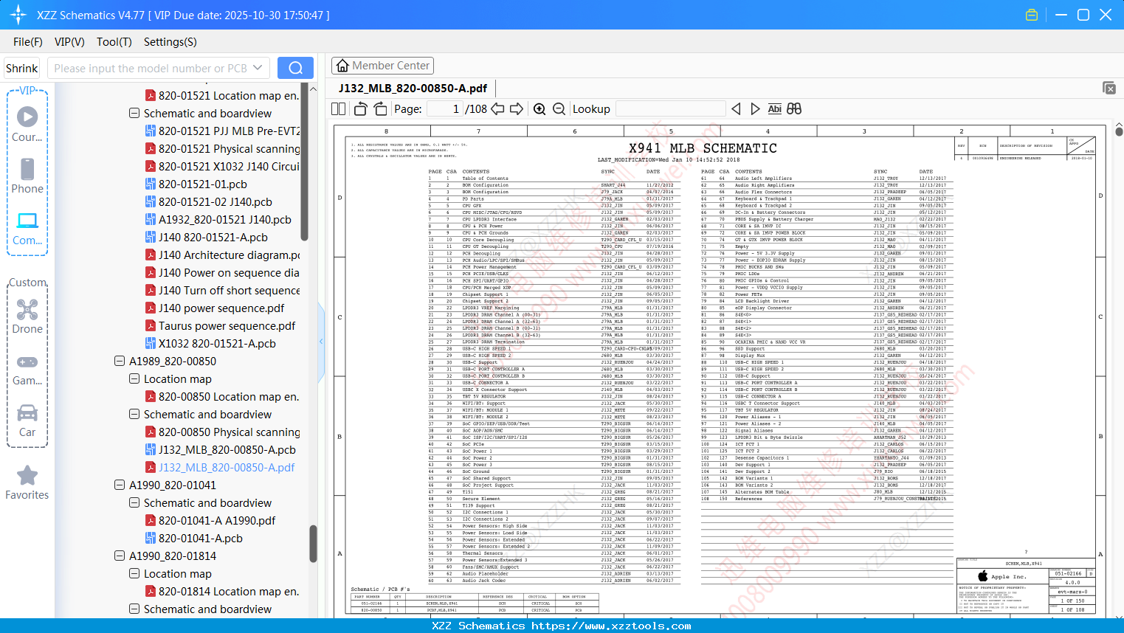
Task: Open J140 power sequence.pdf
Action: point(214,308)
